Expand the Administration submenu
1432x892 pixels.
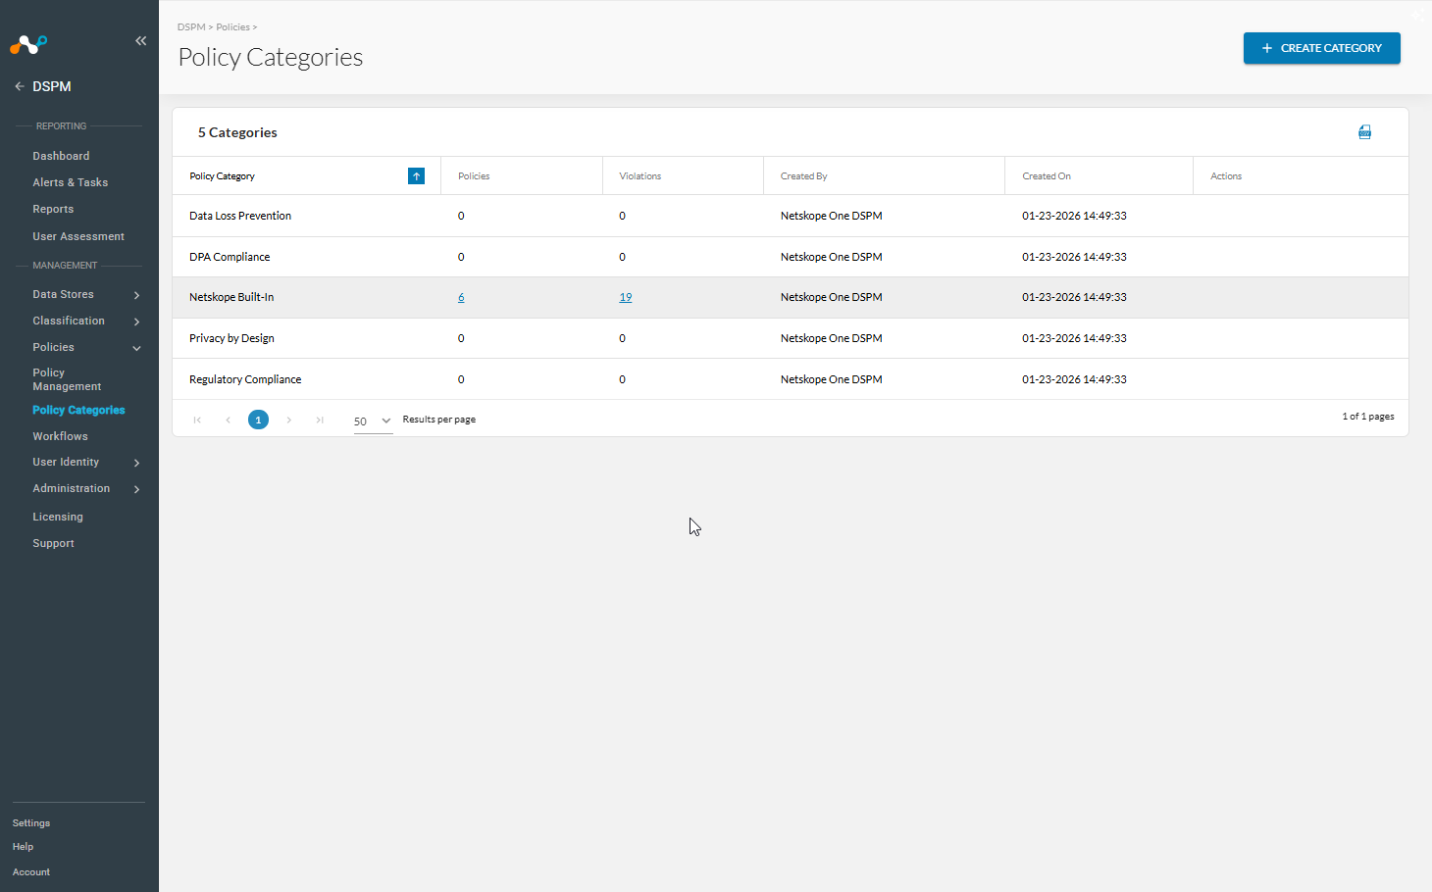pyautogui.click(x=136, y=489)
